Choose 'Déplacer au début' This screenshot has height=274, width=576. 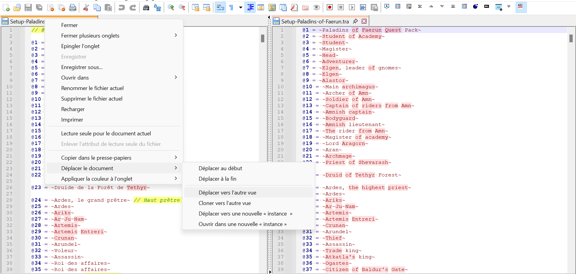click(x=248, y=168)
